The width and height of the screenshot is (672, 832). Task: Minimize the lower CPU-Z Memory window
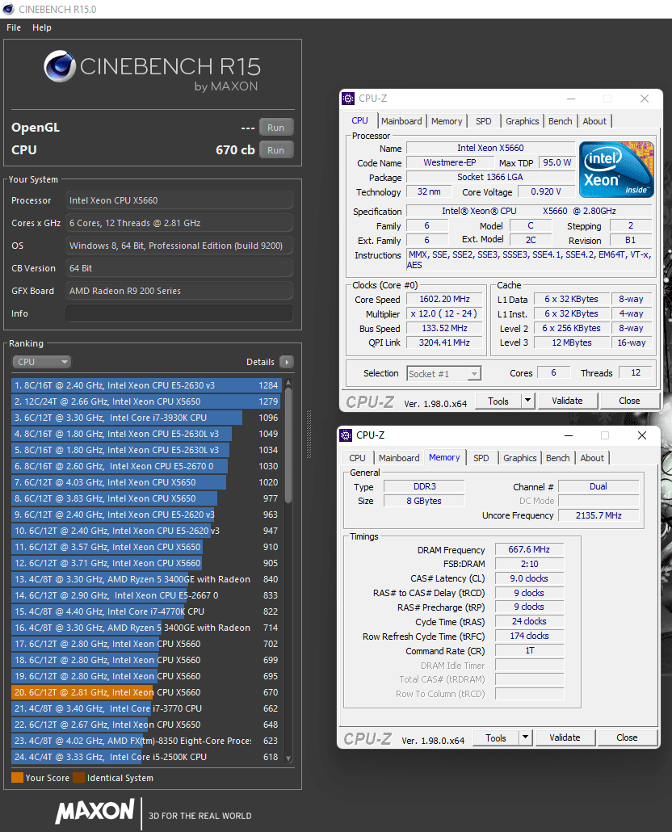[569, 435]
